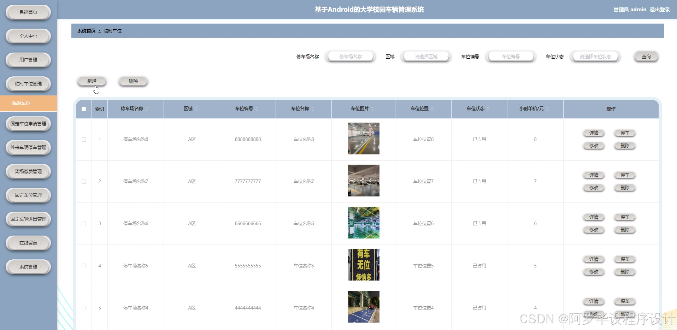This screenshot has height=330, width=677.
Task: Open 系统管理 in the sidebar
Action: [28, 267]
